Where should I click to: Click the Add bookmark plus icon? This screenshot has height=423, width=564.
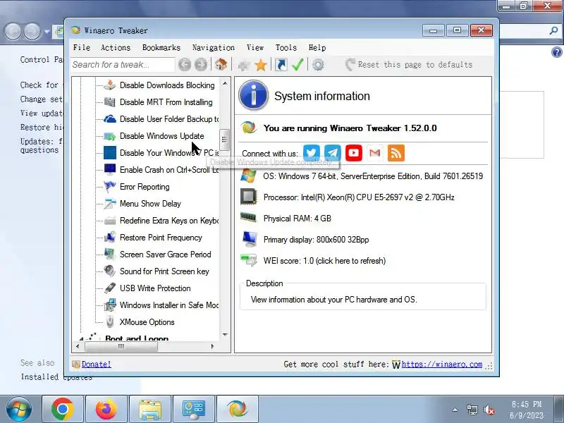[x=244, y=65]
